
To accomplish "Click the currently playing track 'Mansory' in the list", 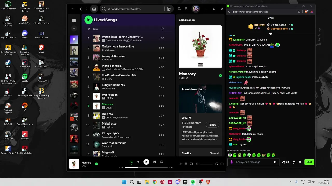I will (x=107, y=104).
